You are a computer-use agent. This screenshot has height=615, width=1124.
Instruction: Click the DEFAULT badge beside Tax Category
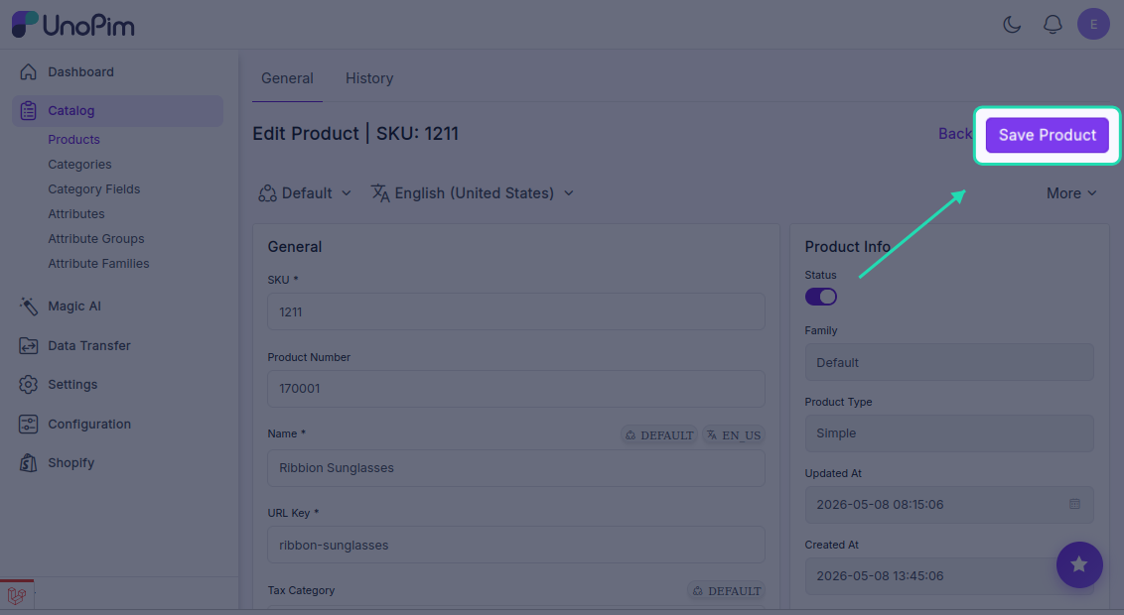point(726,591)
